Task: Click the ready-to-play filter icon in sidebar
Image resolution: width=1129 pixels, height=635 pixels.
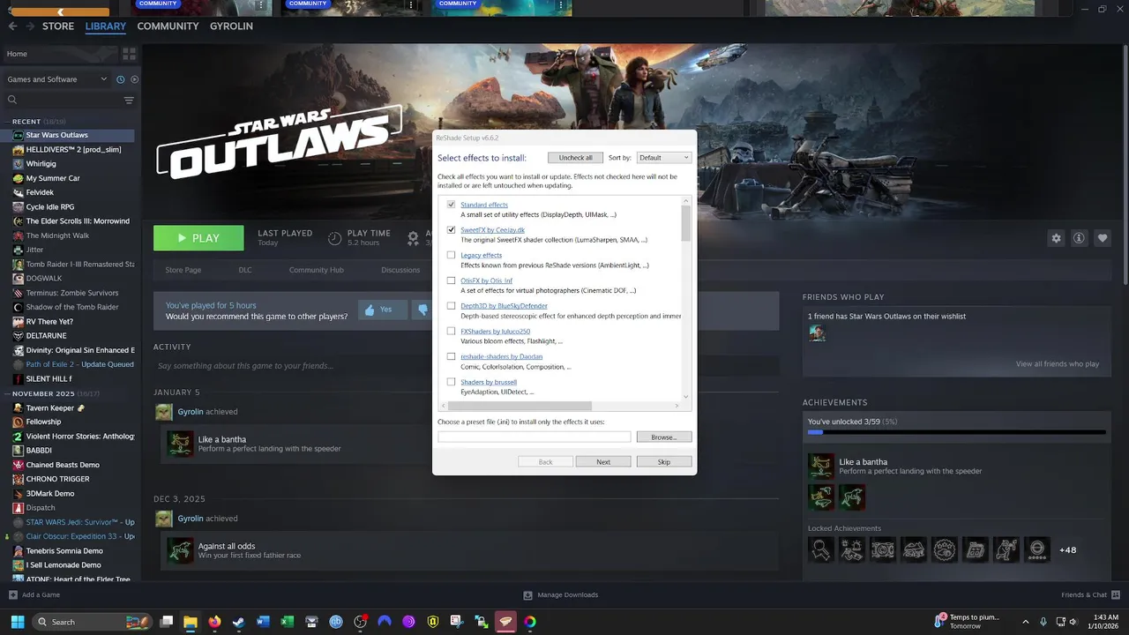Action: 134,79
